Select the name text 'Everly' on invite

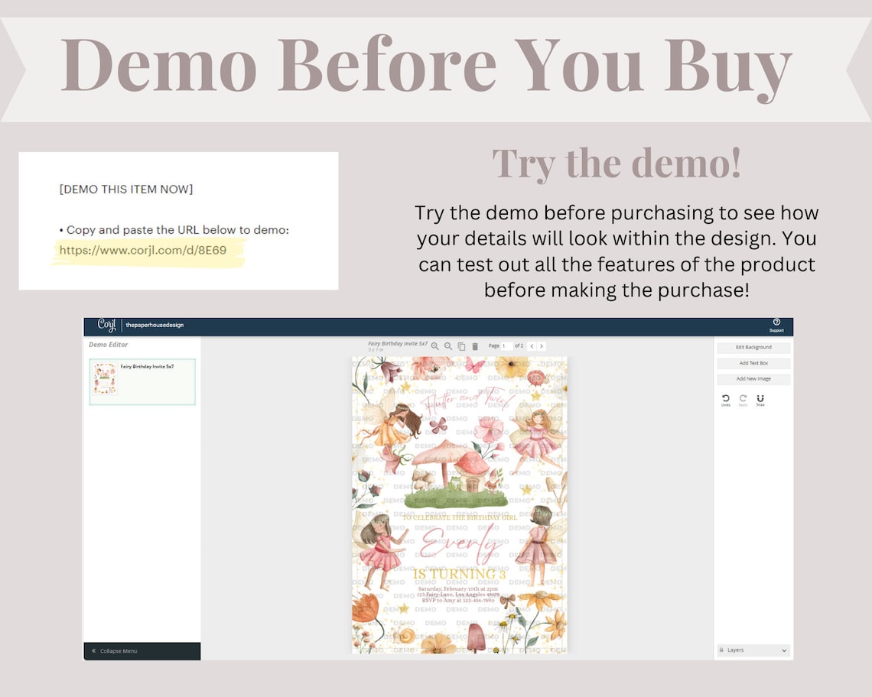click(460, 543)
